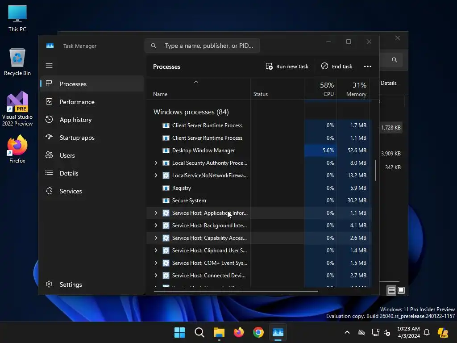Show hidden system tray icons
457x343 pixels.
[x=347, y=332]
